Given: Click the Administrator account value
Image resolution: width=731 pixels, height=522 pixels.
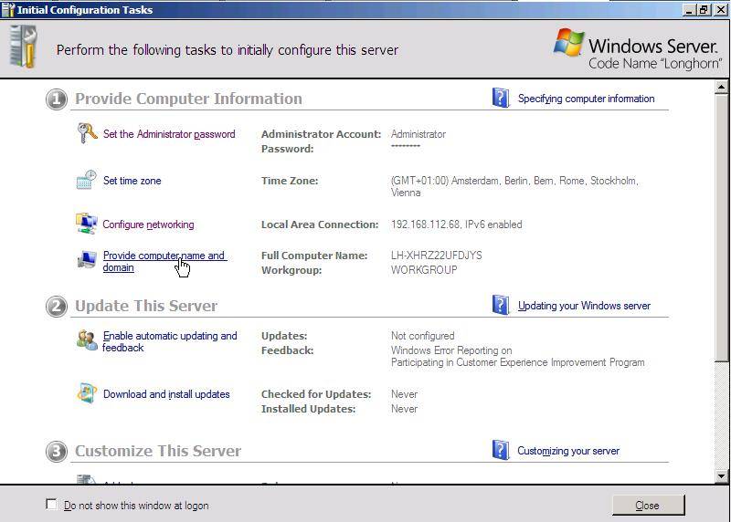Looking at the screenshot, I should coord(418,134).
